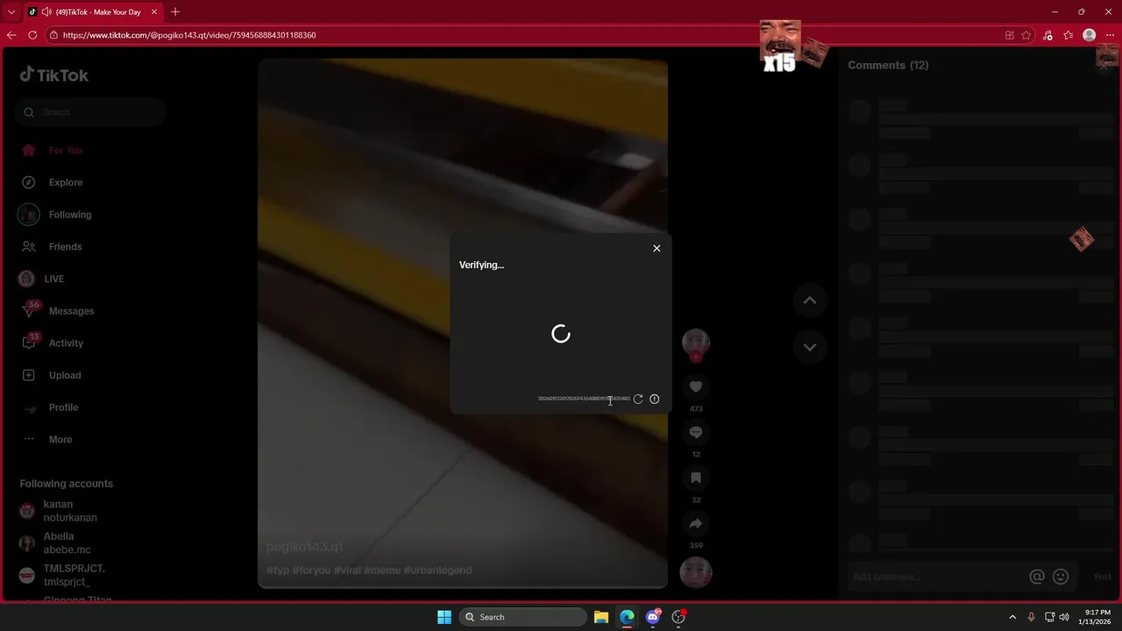Open a new browser tab
The height and width of the screenshot is (631, 1122).
tap(175, 11)
